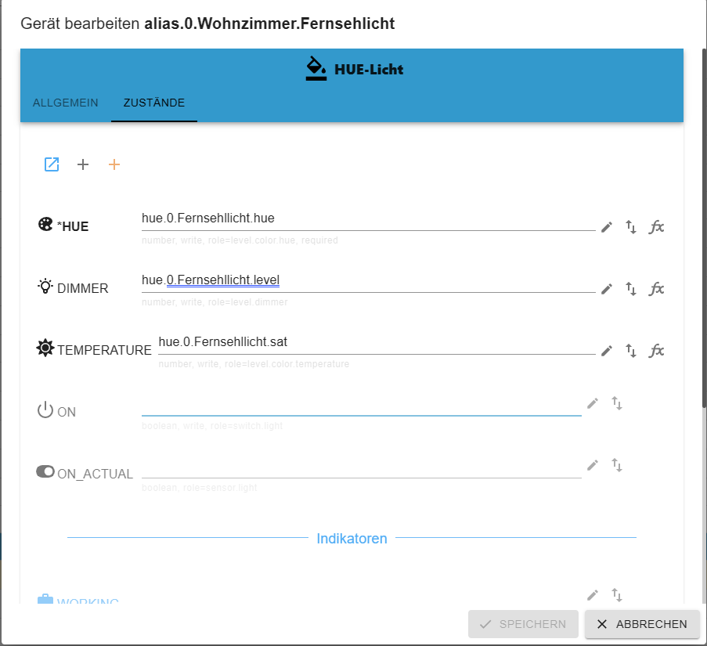Edit the DIMMER state with pencil icon
707x646 pixels.
607,289
